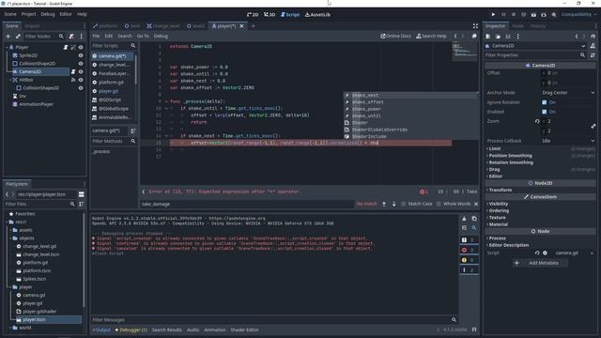Image resolution: width=601 pixels, height=338 pixels.
Task: Open the AssetLib workspace
Action: pyautogui.click(x=317, y=15)
